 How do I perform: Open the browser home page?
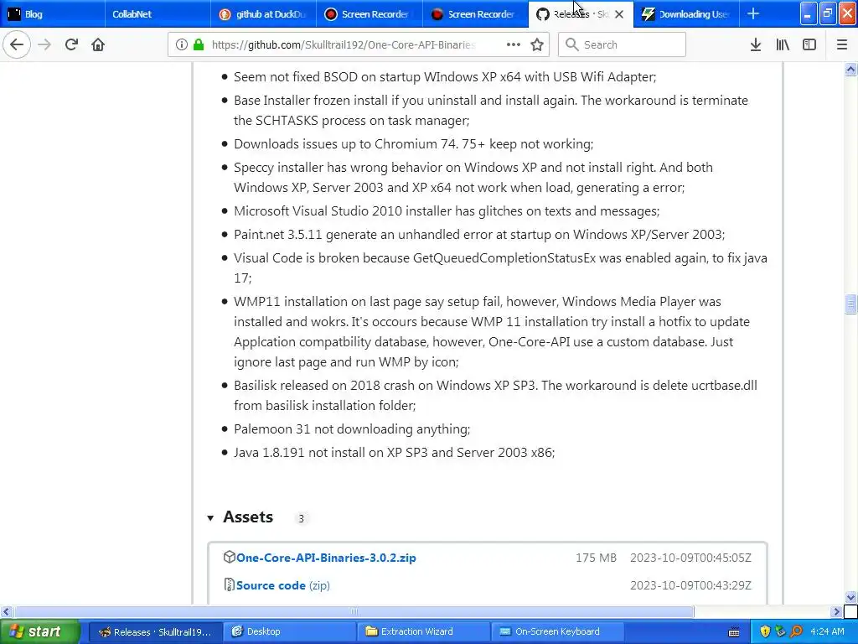[98, 44]
